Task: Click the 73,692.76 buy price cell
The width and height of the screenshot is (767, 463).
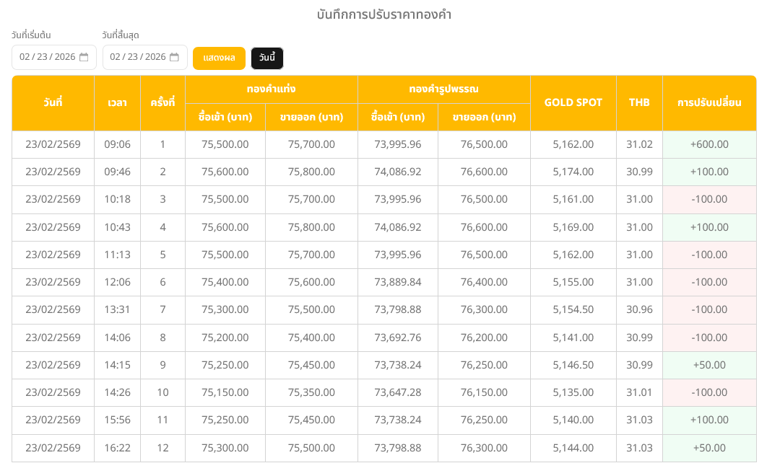Action: [x=397, y=337]
